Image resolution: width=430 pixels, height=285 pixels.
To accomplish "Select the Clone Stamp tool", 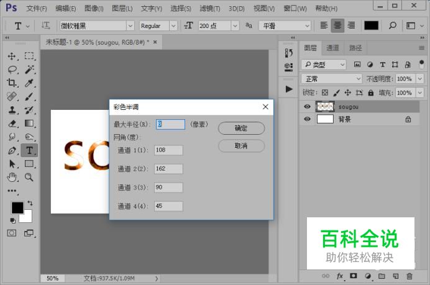I will 12,110.
